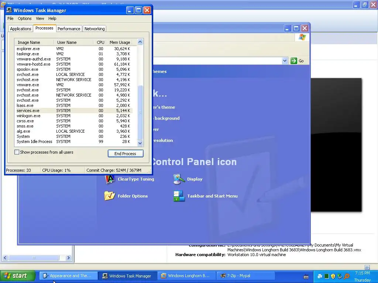Click the Windows flag logo in Control Panel
The height and width of the screenshot is (283, 378).
pyautogui.click(x=302, y=37)
